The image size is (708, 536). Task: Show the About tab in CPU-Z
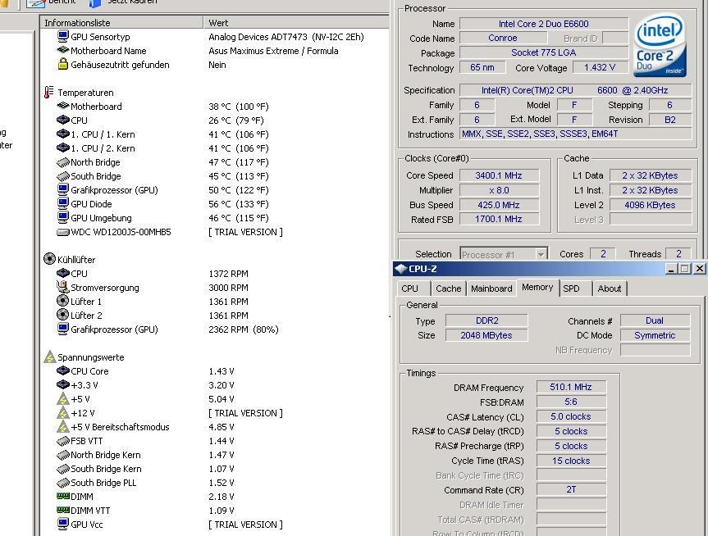pyautogui.click(x=610, y=288)
